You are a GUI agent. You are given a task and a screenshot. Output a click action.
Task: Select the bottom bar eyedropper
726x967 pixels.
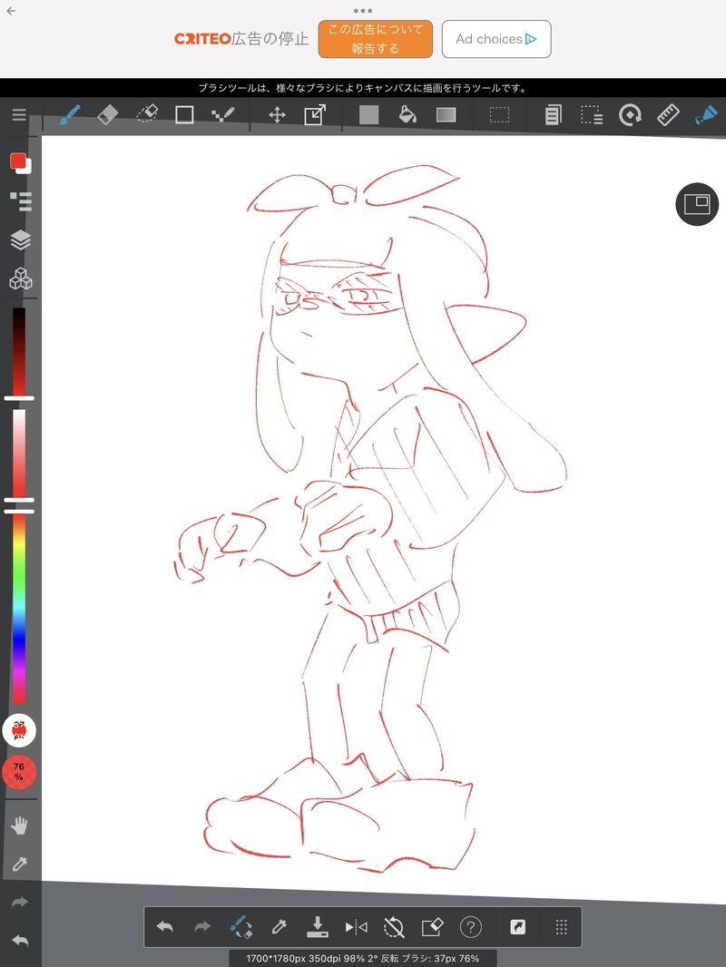click(x=279, y=926)
